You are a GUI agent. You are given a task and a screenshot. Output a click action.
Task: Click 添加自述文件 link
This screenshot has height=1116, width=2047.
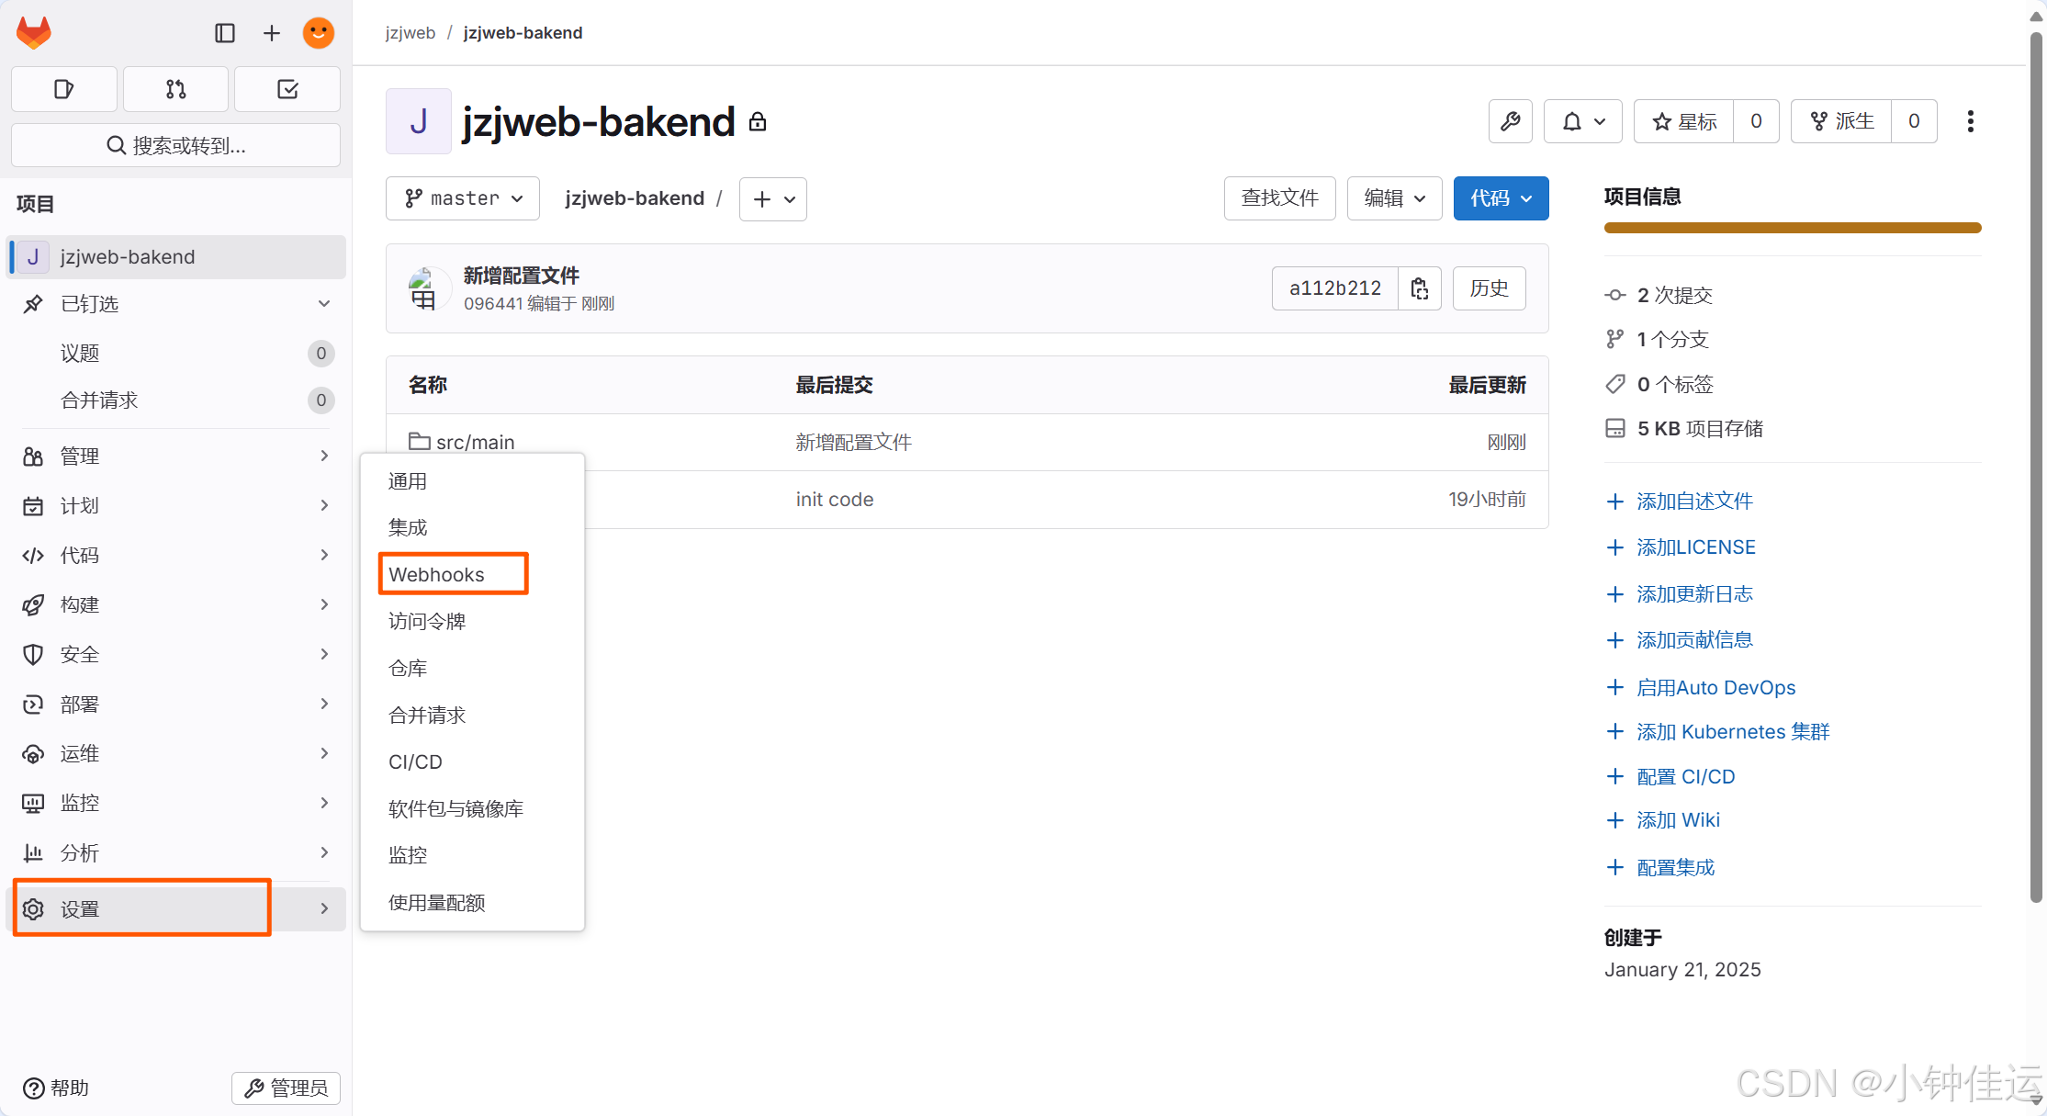click(1694, 502)
